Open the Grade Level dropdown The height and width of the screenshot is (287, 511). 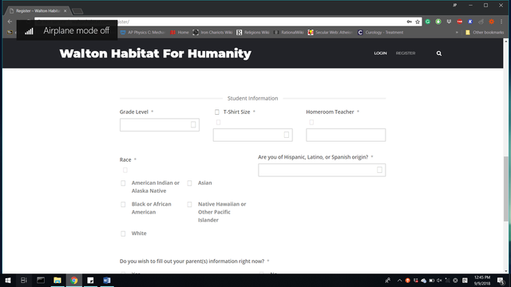point(160,125)
